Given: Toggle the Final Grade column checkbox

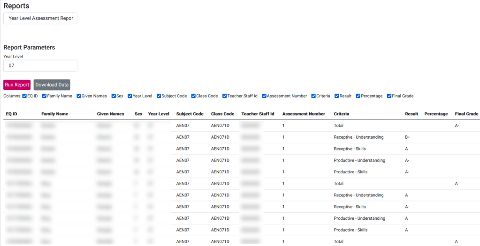Looking at the screenshot, I should (x=389, y=96).
